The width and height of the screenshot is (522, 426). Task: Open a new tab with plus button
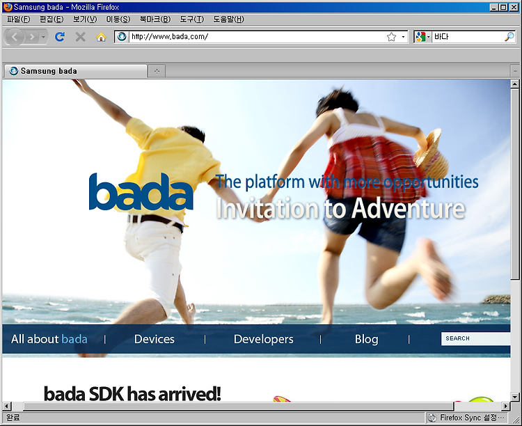pos(157,71)
